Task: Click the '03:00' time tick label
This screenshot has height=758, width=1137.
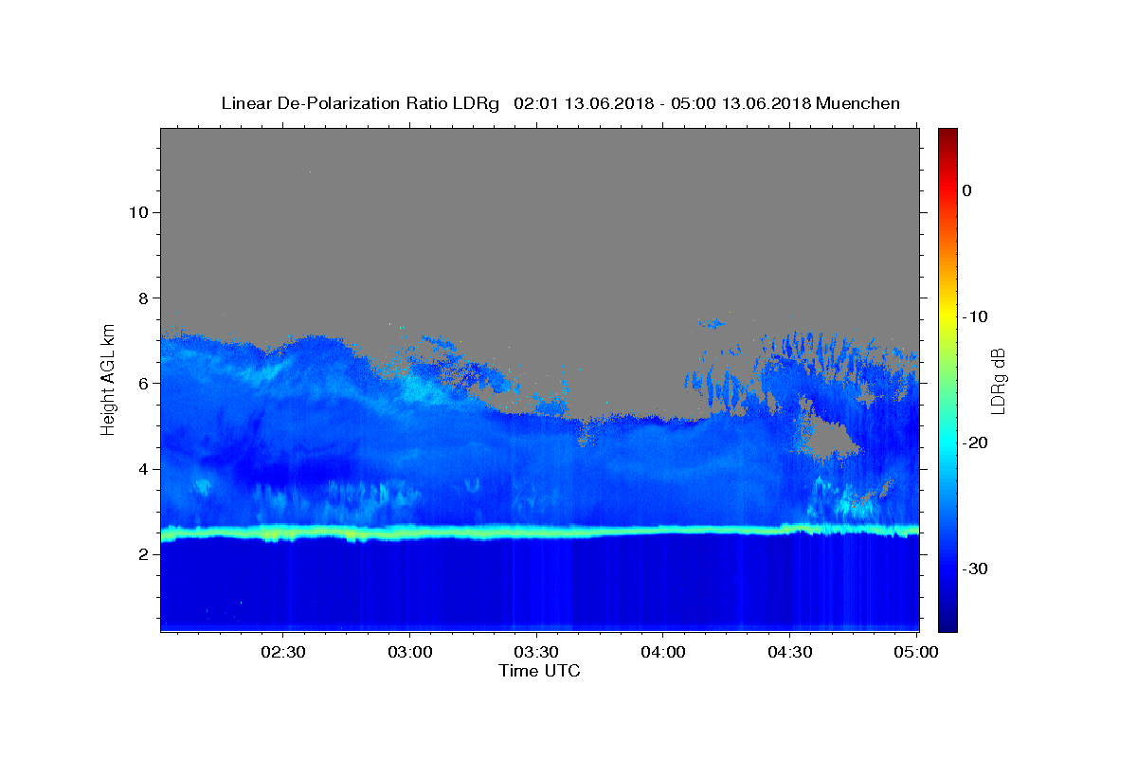Action: point(410,652)
